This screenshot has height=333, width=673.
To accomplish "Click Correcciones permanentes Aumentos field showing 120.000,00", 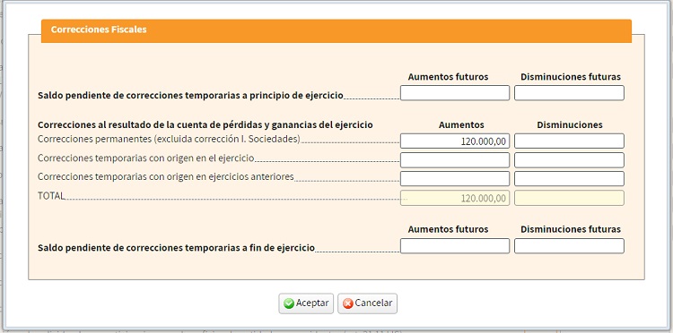I will [455, 141].
